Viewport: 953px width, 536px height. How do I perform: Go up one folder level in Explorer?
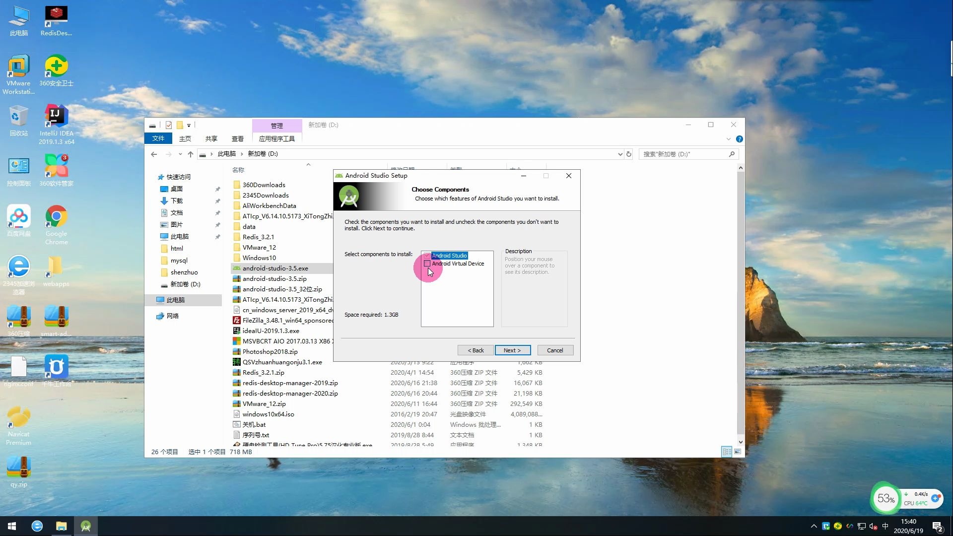[x=191, y=154]
